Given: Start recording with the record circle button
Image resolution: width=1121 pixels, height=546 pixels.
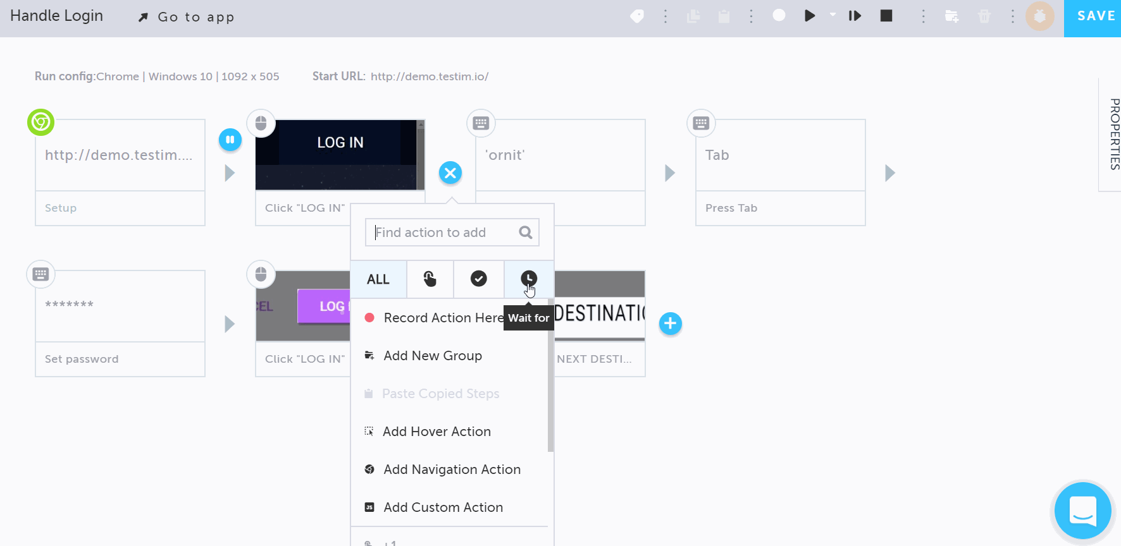Looking at the screenshot, I should pyautogui.click(x=779, y=15).
